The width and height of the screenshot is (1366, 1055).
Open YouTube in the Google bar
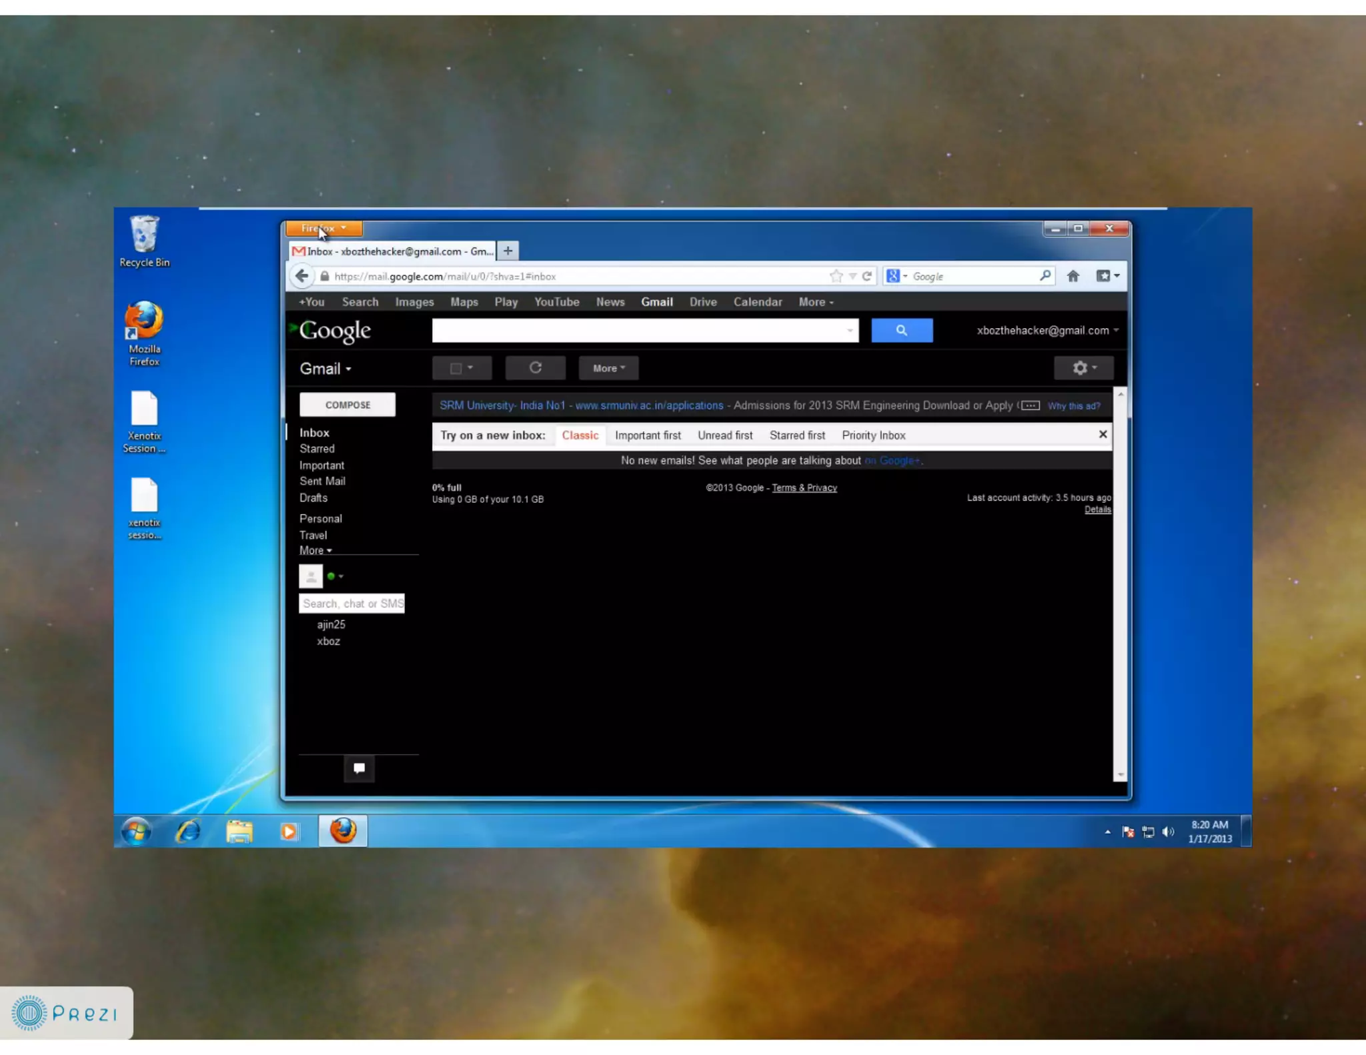click(556, 302)
